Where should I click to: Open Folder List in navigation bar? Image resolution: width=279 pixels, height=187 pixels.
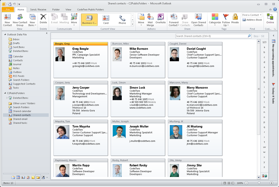tap(38, 177)
